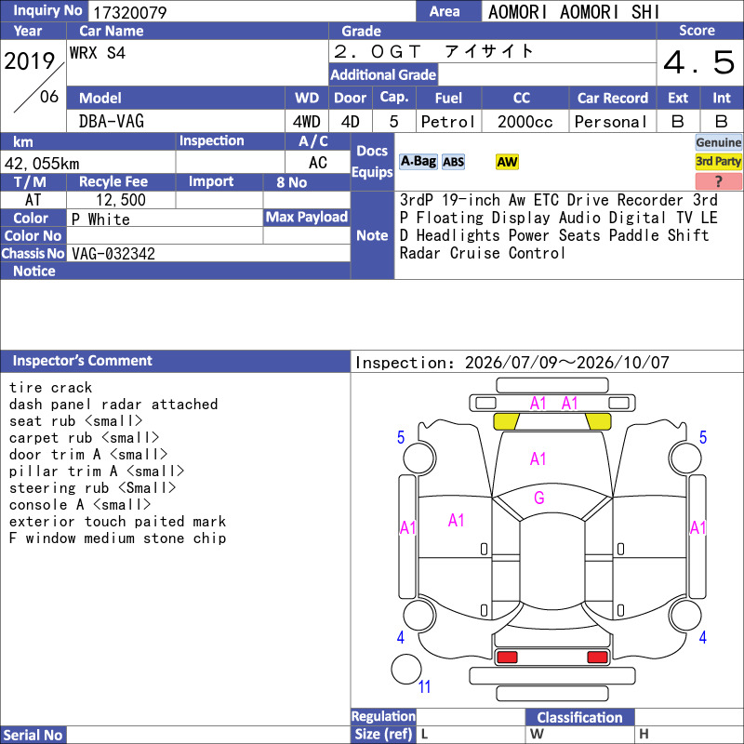Click the Chassis No VAG-032342 field

[208, 253]
